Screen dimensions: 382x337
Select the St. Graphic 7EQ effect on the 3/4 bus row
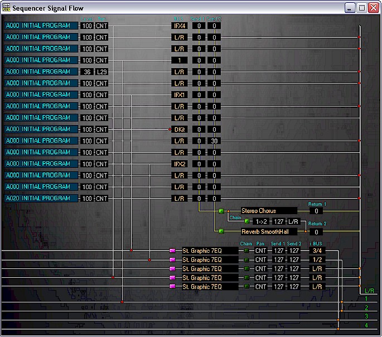(x=210, y=251)
